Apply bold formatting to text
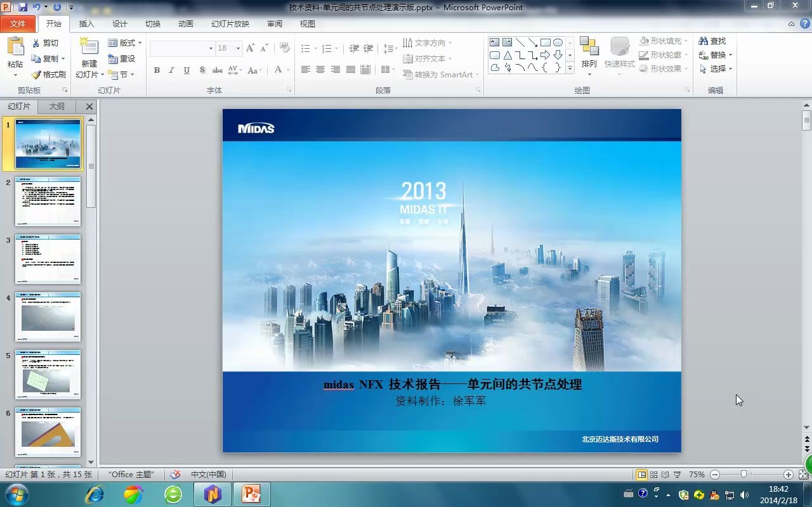 (157, 70)
